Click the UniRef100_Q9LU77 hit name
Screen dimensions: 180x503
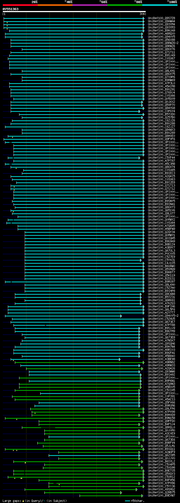(x=161, y=213)
